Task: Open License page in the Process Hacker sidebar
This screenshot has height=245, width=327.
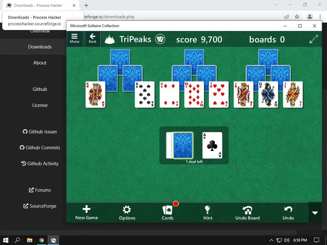Action: [x=40, y=105]
